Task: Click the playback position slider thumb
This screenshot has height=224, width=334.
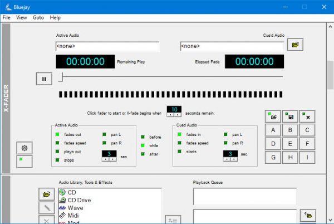Action: coord(61,77)
